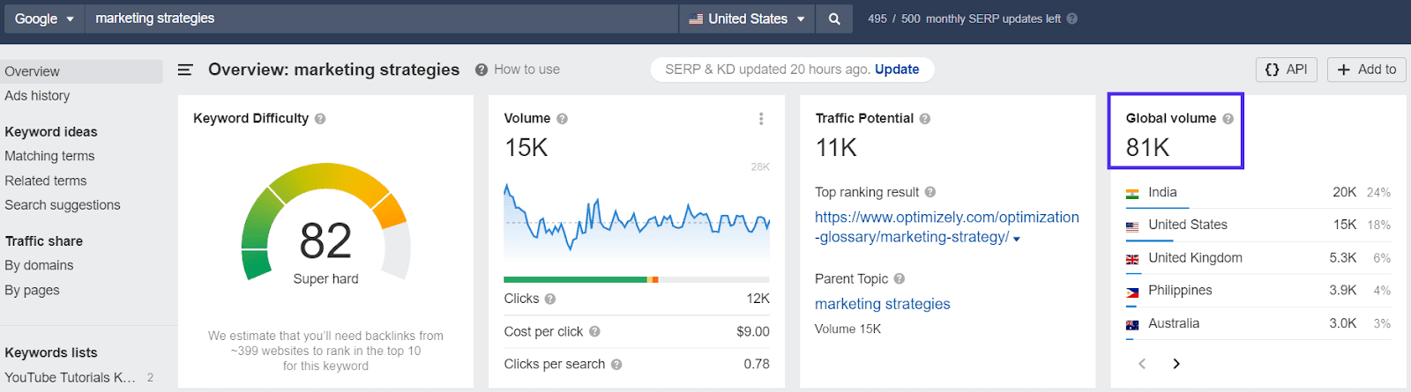The height and width of the screenshot is (392, 1411).
Task: Click the Keyword Difficulty help icon
Action: coord(320,119)
